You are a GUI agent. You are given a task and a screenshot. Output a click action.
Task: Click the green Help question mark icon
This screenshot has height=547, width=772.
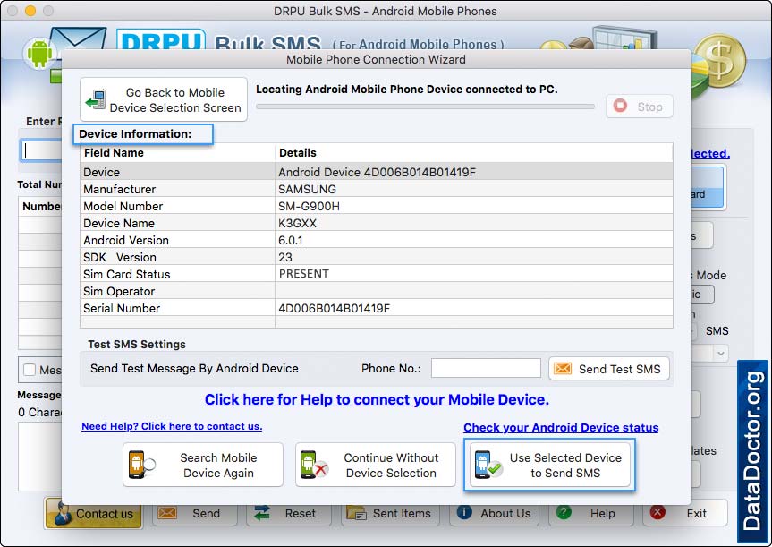[x=564, y=512]
